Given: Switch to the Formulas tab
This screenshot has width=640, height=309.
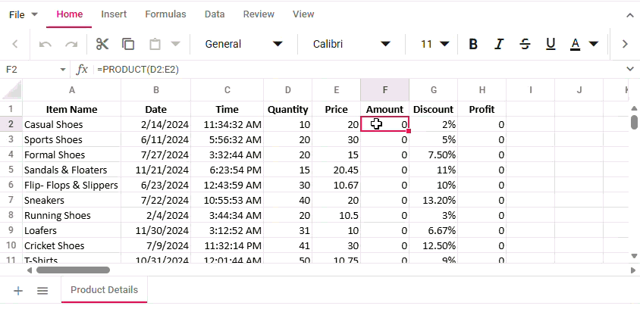Looking at the screenshot, I should 165,14.
